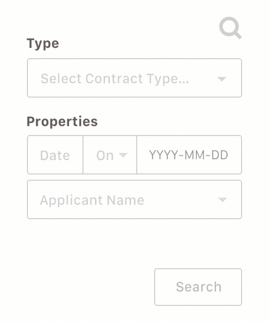269x322 pixels.
Task: Click the Properties section heading
Action: tap(62, 122)
